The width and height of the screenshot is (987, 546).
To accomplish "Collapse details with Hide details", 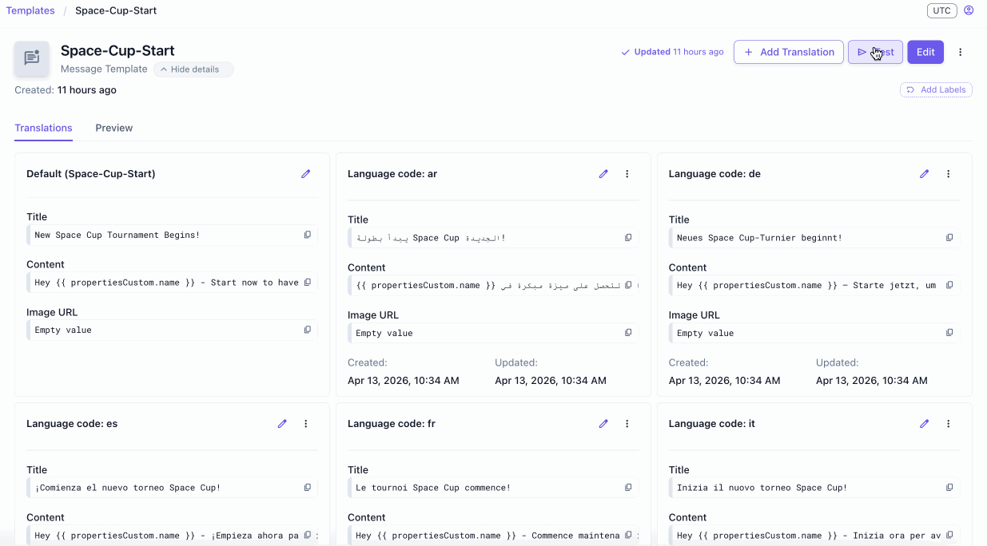I will click(193, 69).
